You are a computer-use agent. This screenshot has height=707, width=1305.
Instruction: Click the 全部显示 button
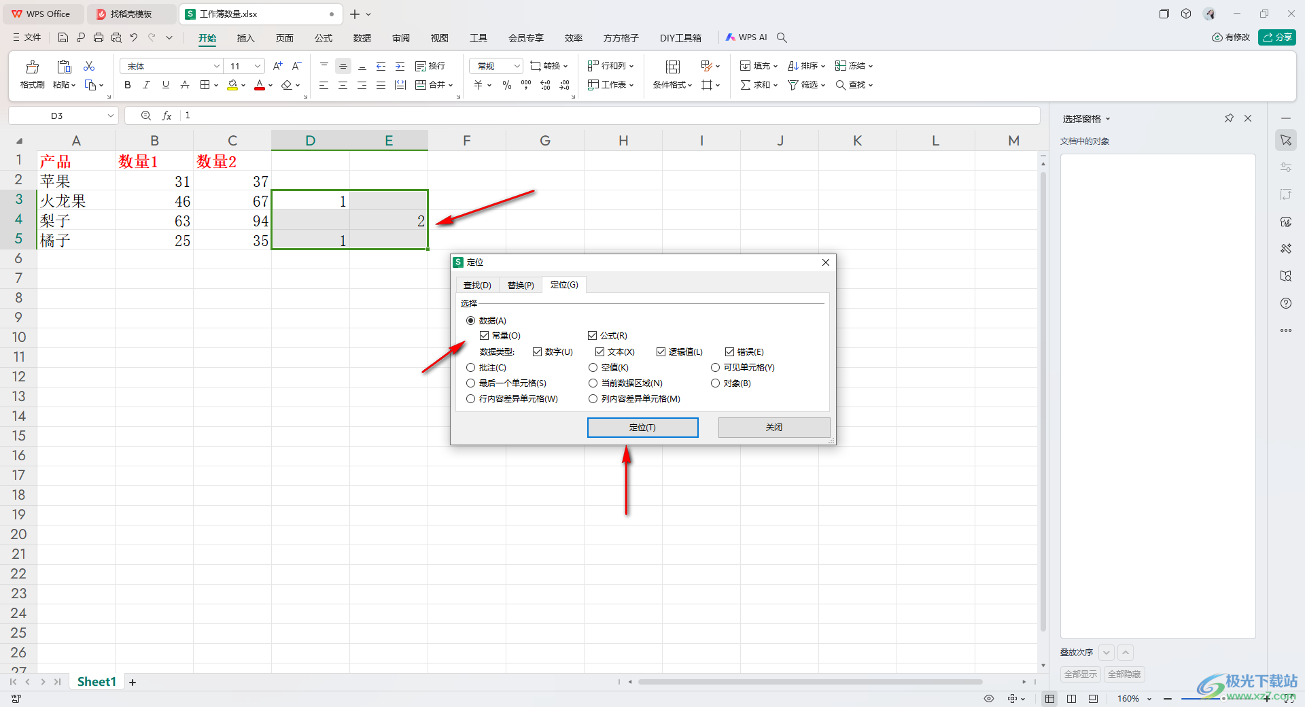pos(1081,674)
